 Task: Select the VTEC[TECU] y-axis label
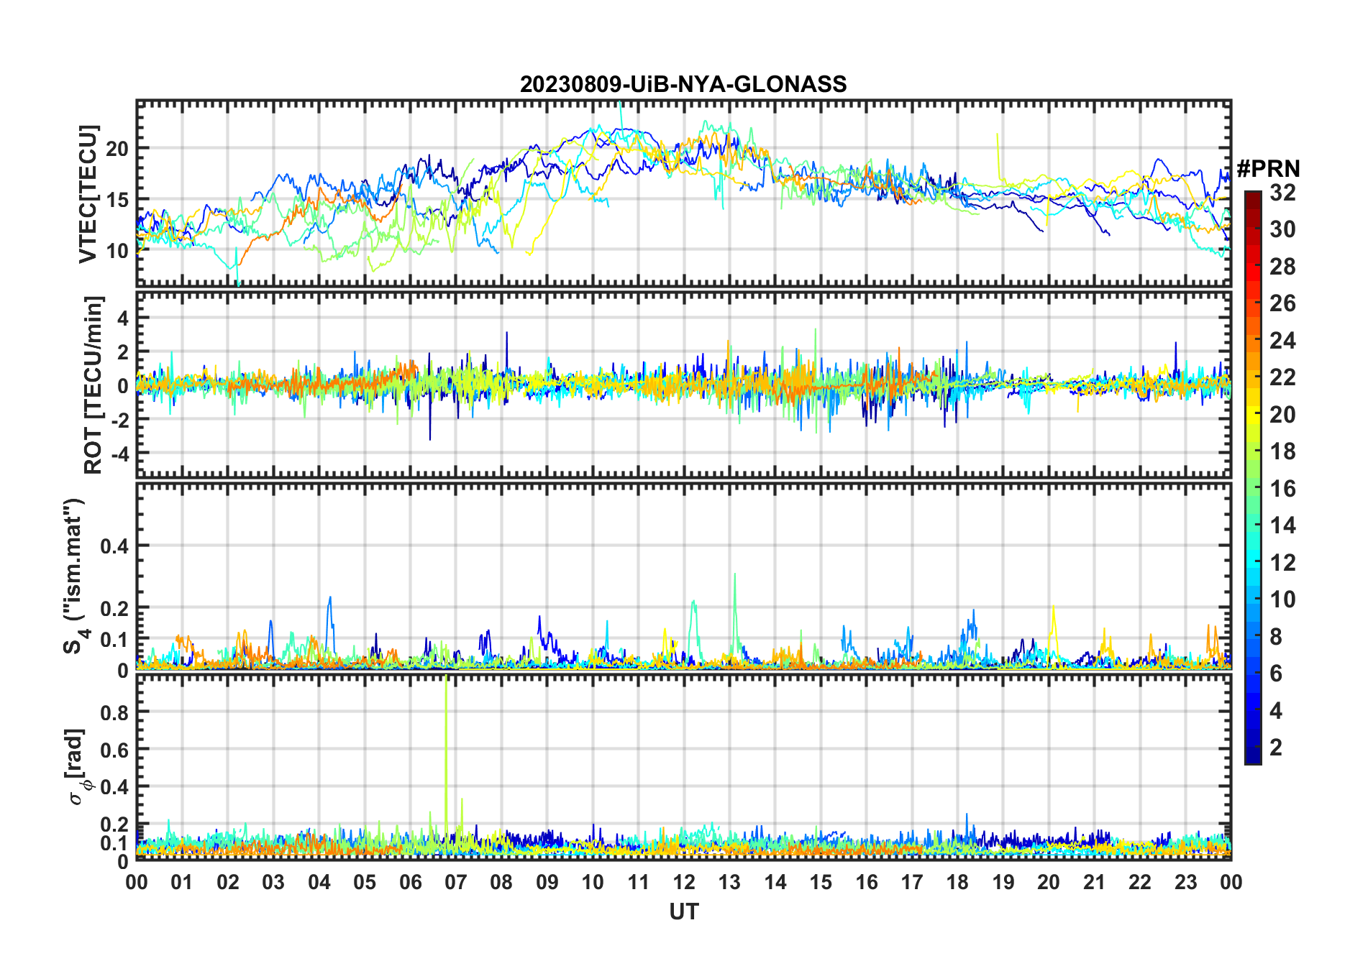click(x=88, y=194)
